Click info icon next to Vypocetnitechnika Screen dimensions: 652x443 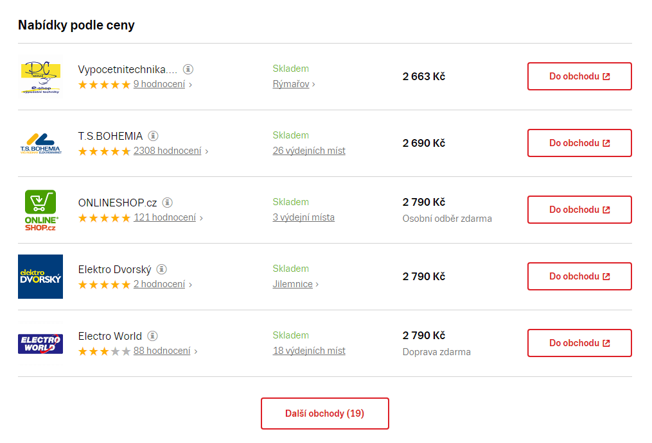[x=188, y=69]
